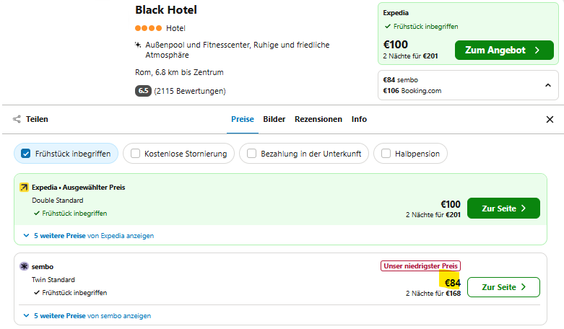Click the Zum Angebot button

coord(504,51)
